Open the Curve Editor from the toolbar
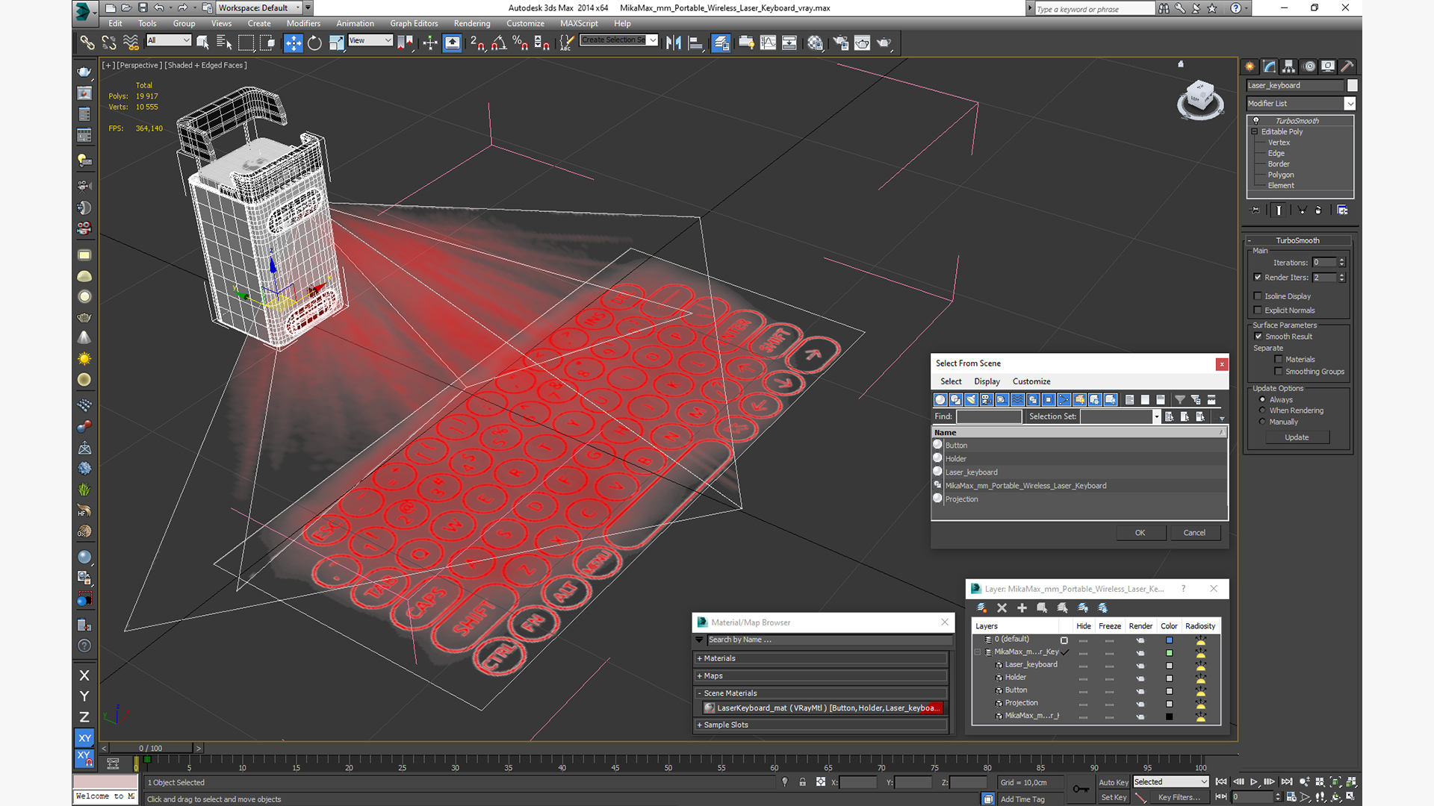 (768, 43)
